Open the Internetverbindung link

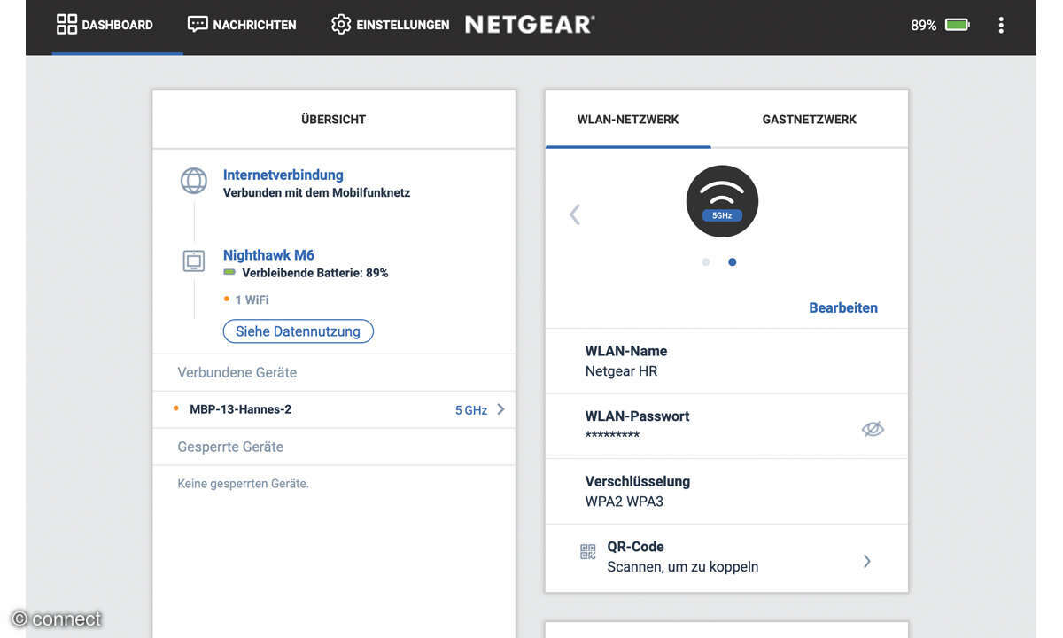click(x=283, y=175)
